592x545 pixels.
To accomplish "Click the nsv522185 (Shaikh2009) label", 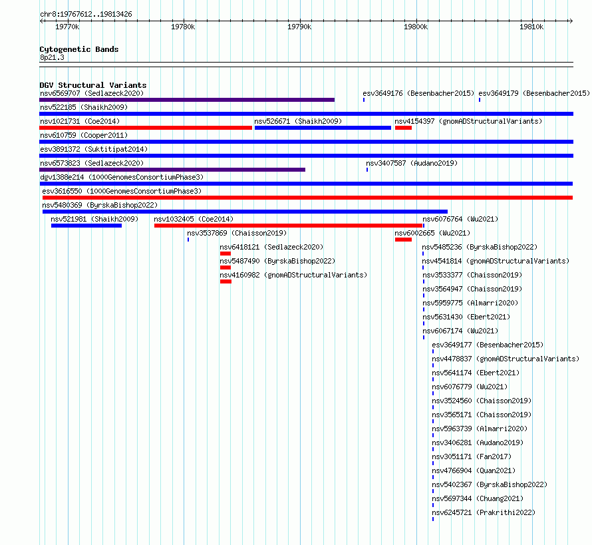I will [84, 107].
